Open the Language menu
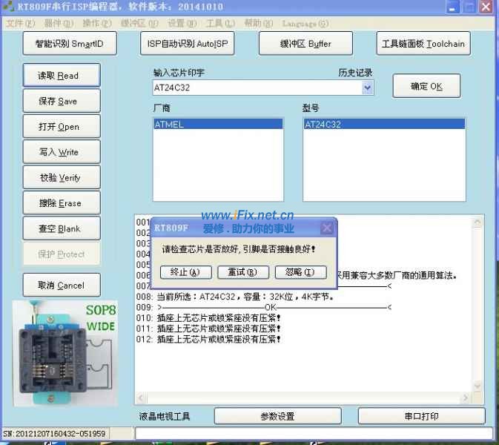Screen dimensions: 499x445 (x=305, y=23)
